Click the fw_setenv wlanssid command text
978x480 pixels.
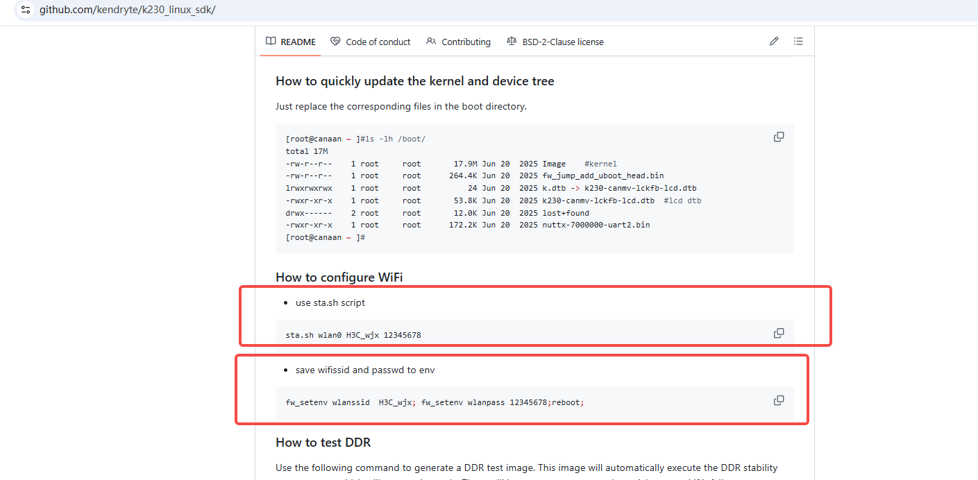point(435,402)
